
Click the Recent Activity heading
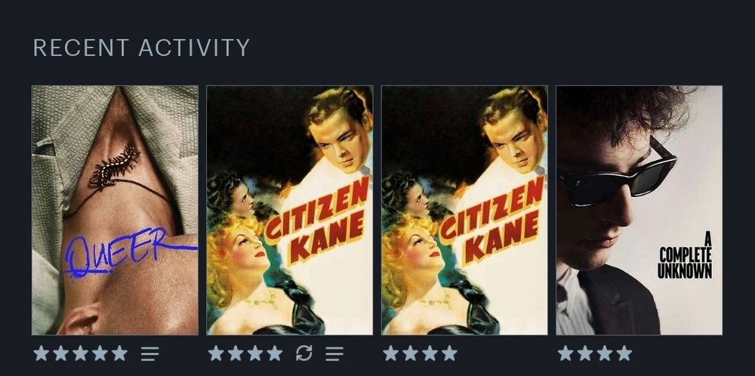(141, 48)
